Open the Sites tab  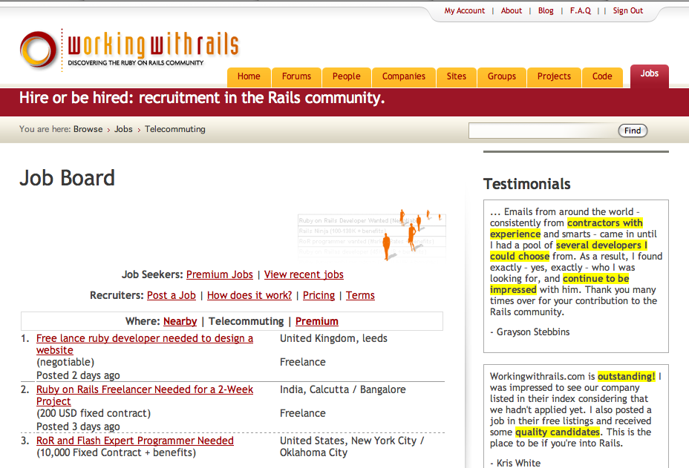click(x=457, y=77)
